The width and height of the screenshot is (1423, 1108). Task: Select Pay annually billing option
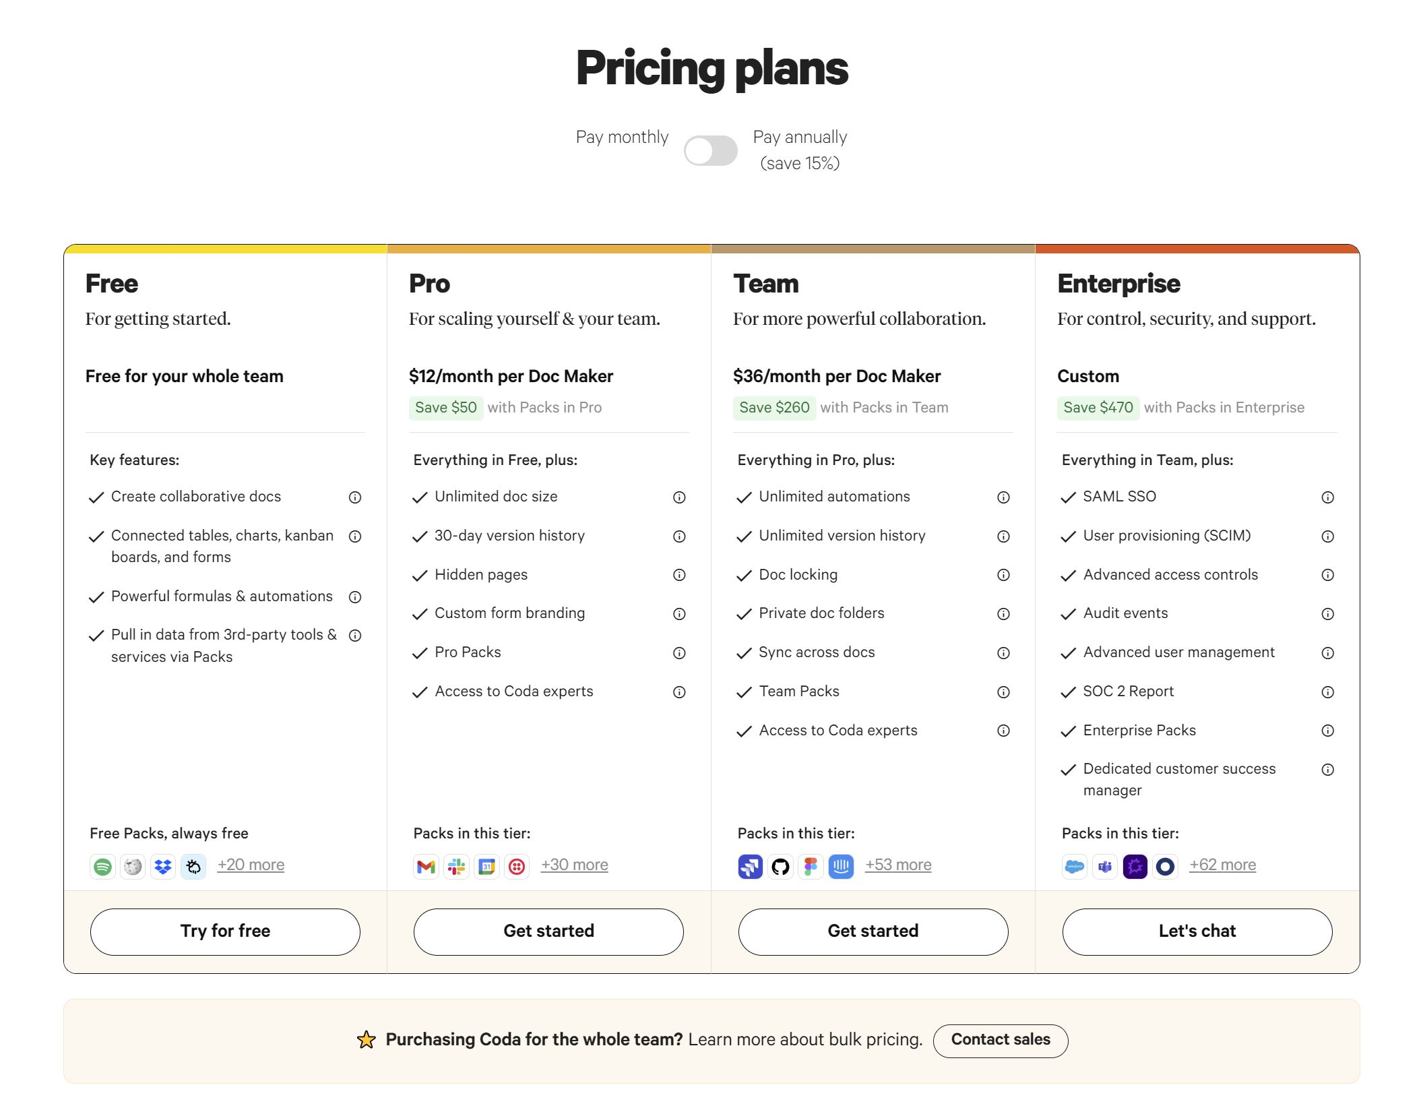[710, 149]
